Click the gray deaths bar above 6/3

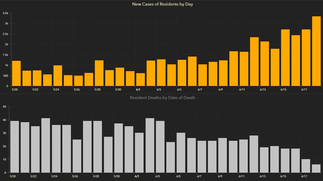click(160, 147)
